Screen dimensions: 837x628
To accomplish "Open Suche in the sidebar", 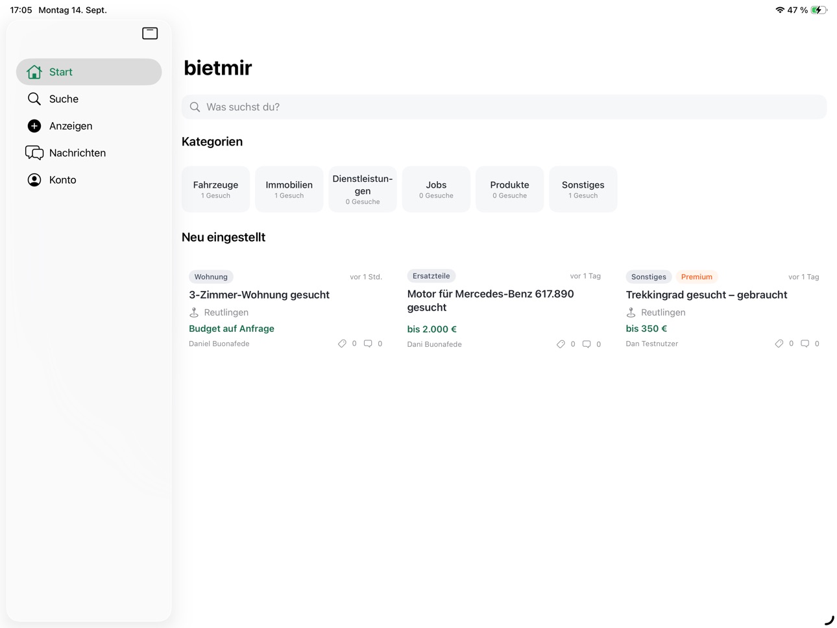I will tap(89, 99).
